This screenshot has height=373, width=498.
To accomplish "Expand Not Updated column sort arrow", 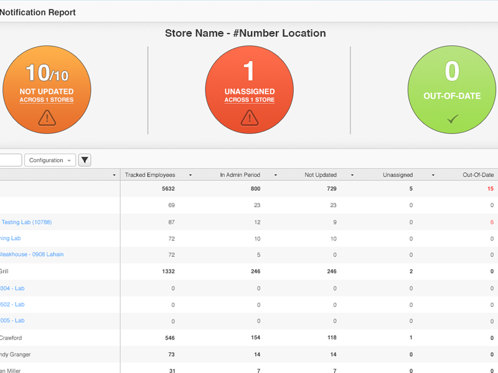I will 352,175.
